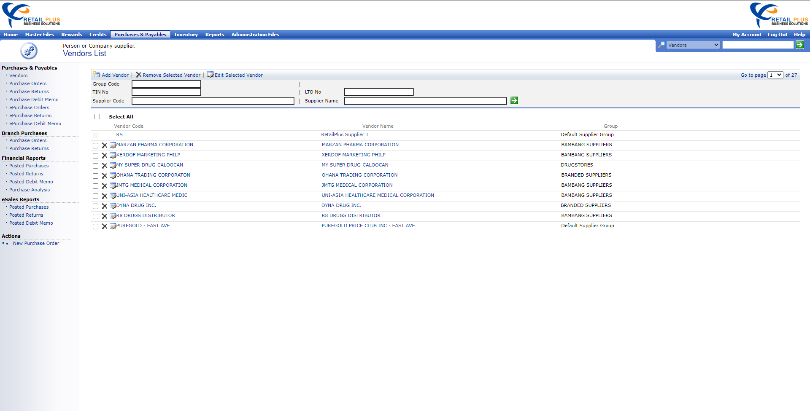810x411 pixels.
Task: Click the edit icon beside DYNA DRUG INC.
Action: [112, 206]
